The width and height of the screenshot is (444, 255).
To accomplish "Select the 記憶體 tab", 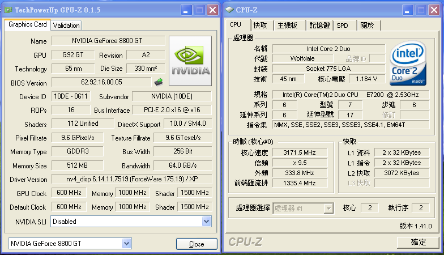I will tap(319, 25).
